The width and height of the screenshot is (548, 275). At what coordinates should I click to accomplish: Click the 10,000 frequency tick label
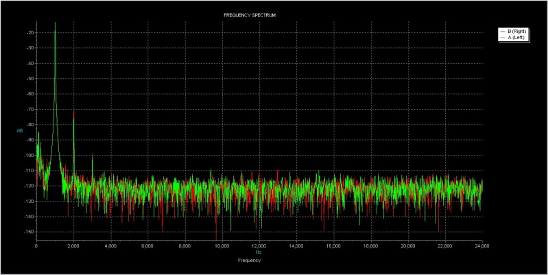(222, 246)
